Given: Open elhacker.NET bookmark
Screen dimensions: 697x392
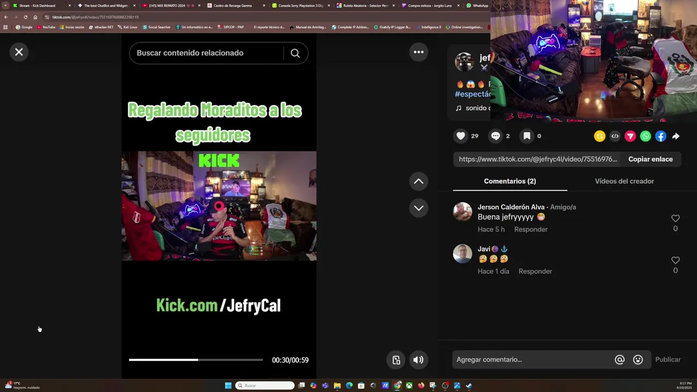Looking at the screenshot, I should click(101, 27).
